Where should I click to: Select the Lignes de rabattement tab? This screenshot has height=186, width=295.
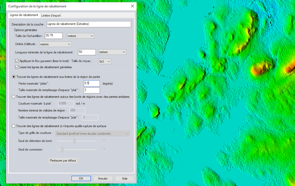(x=24, y=15)
